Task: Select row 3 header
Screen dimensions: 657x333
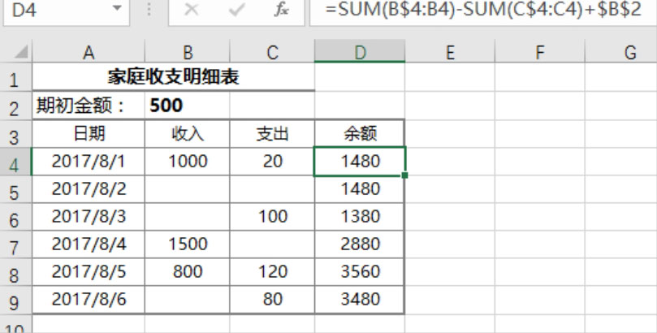Action: [x=15, y=134]
